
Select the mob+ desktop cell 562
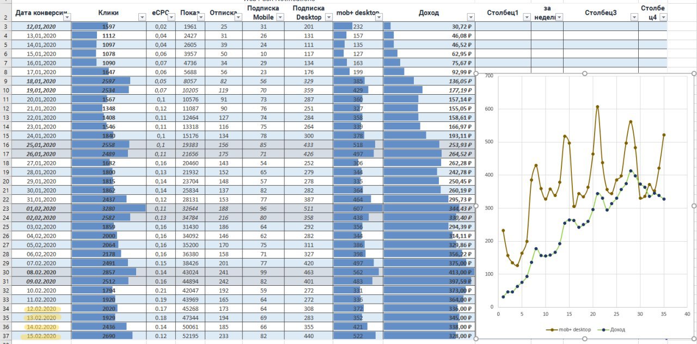pos(357,272)
